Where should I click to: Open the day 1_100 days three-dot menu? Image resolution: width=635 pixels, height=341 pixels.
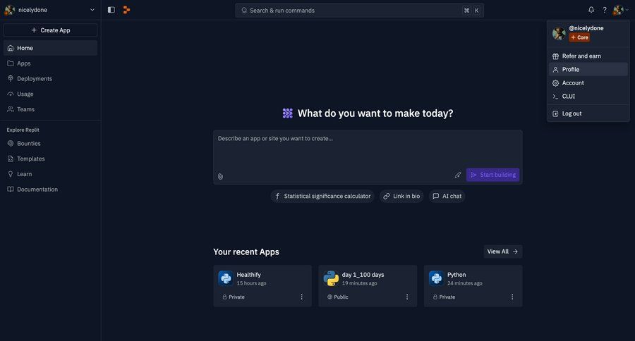pos(407,297)
